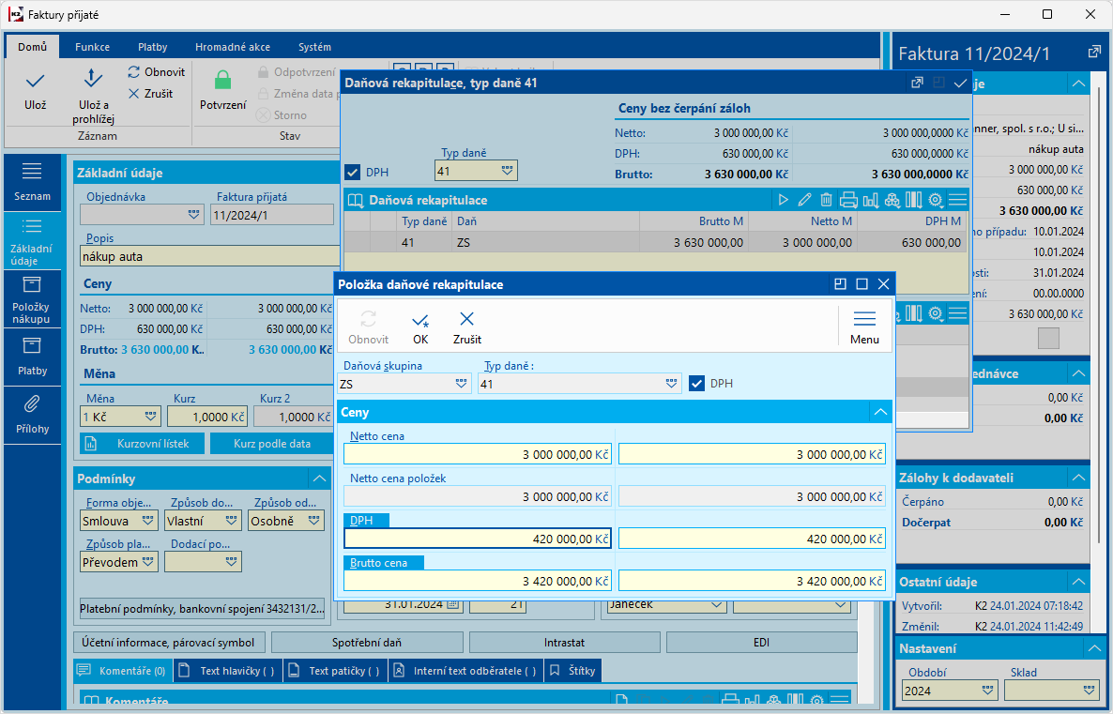
Task: Toggle DPH checkbox in Položka daňové rekapitulace dialog
Action: tap(696, 383)
